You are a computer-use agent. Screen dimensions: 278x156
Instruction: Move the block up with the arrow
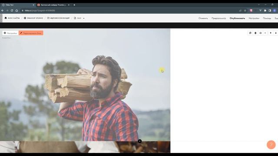[271, 33]
